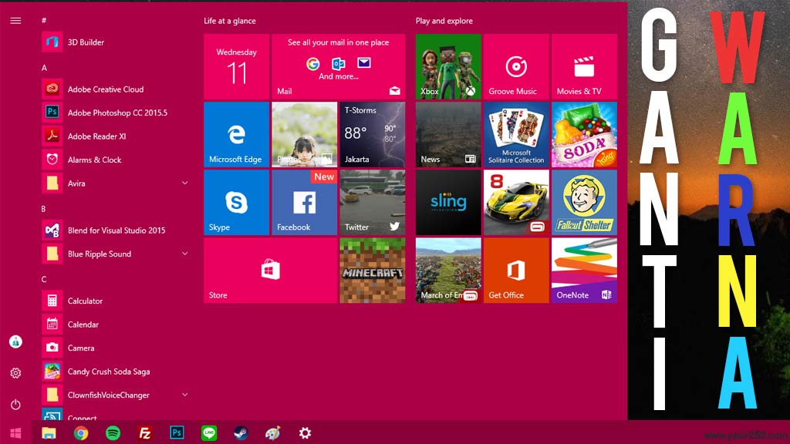Click the 'Play and explore' group header

click(x=444, y=21)
